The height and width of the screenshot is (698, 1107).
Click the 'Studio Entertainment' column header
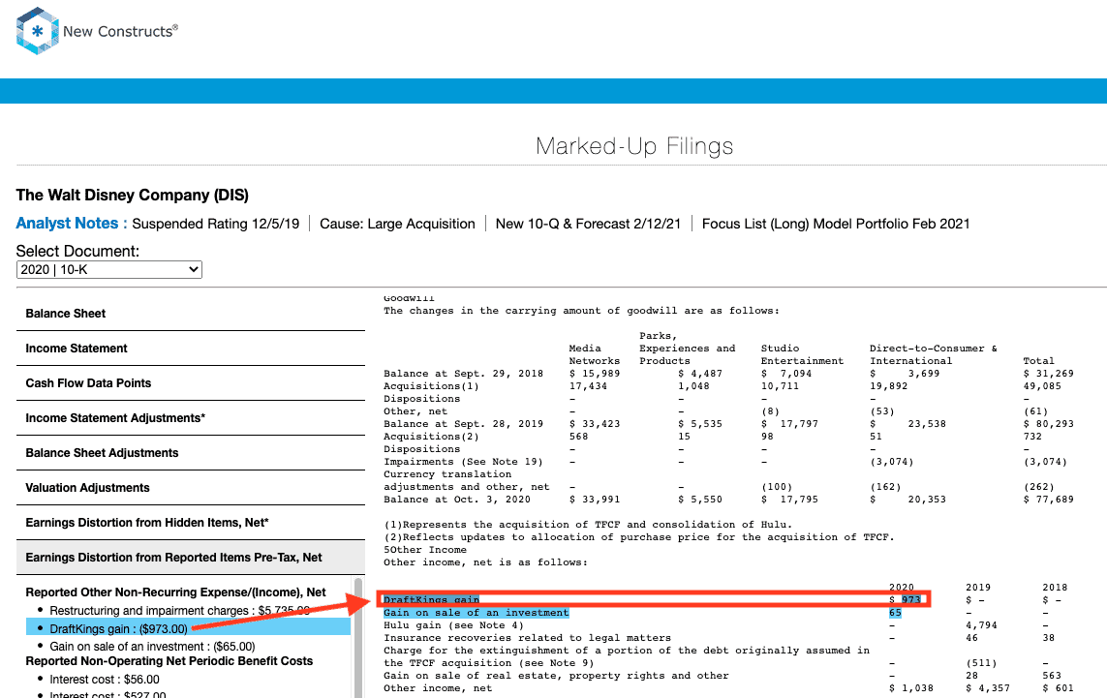802,354
